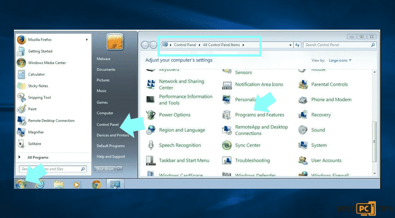Open the Solitaire icon
This screenshot has height=218, width=395.
(21, 144)
